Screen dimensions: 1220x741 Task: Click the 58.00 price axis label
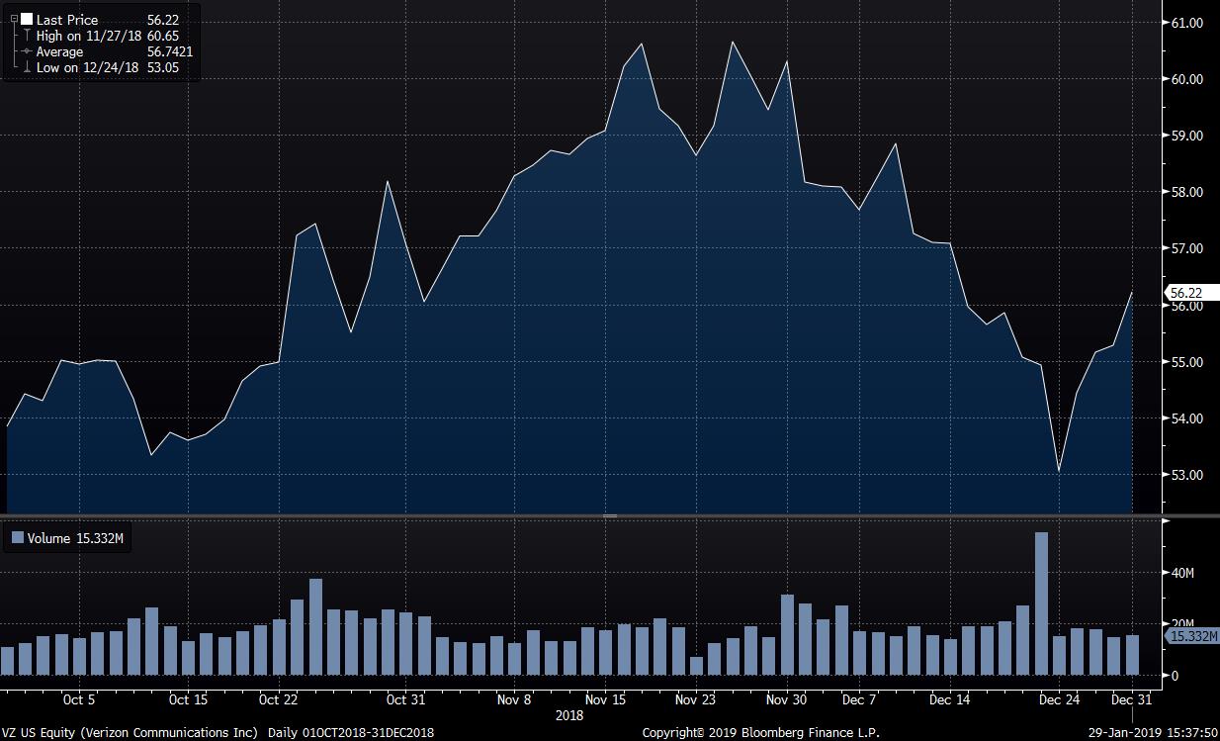(1186, 192)
